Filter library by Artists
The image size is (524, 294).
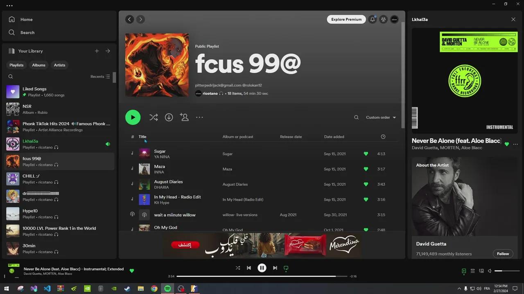click(59, 65)
